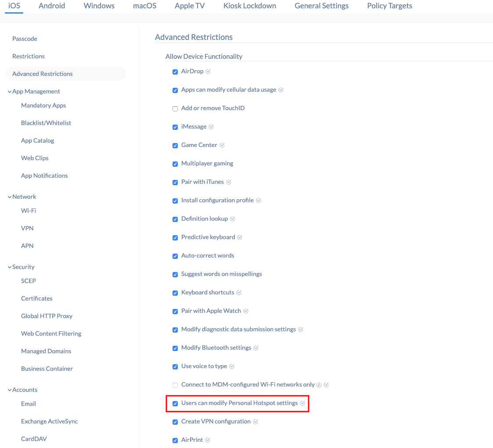493x448 pixels.
Task: Click the icon next to Modify diagnostic data submission settings
Action: [x=301, y=329]
